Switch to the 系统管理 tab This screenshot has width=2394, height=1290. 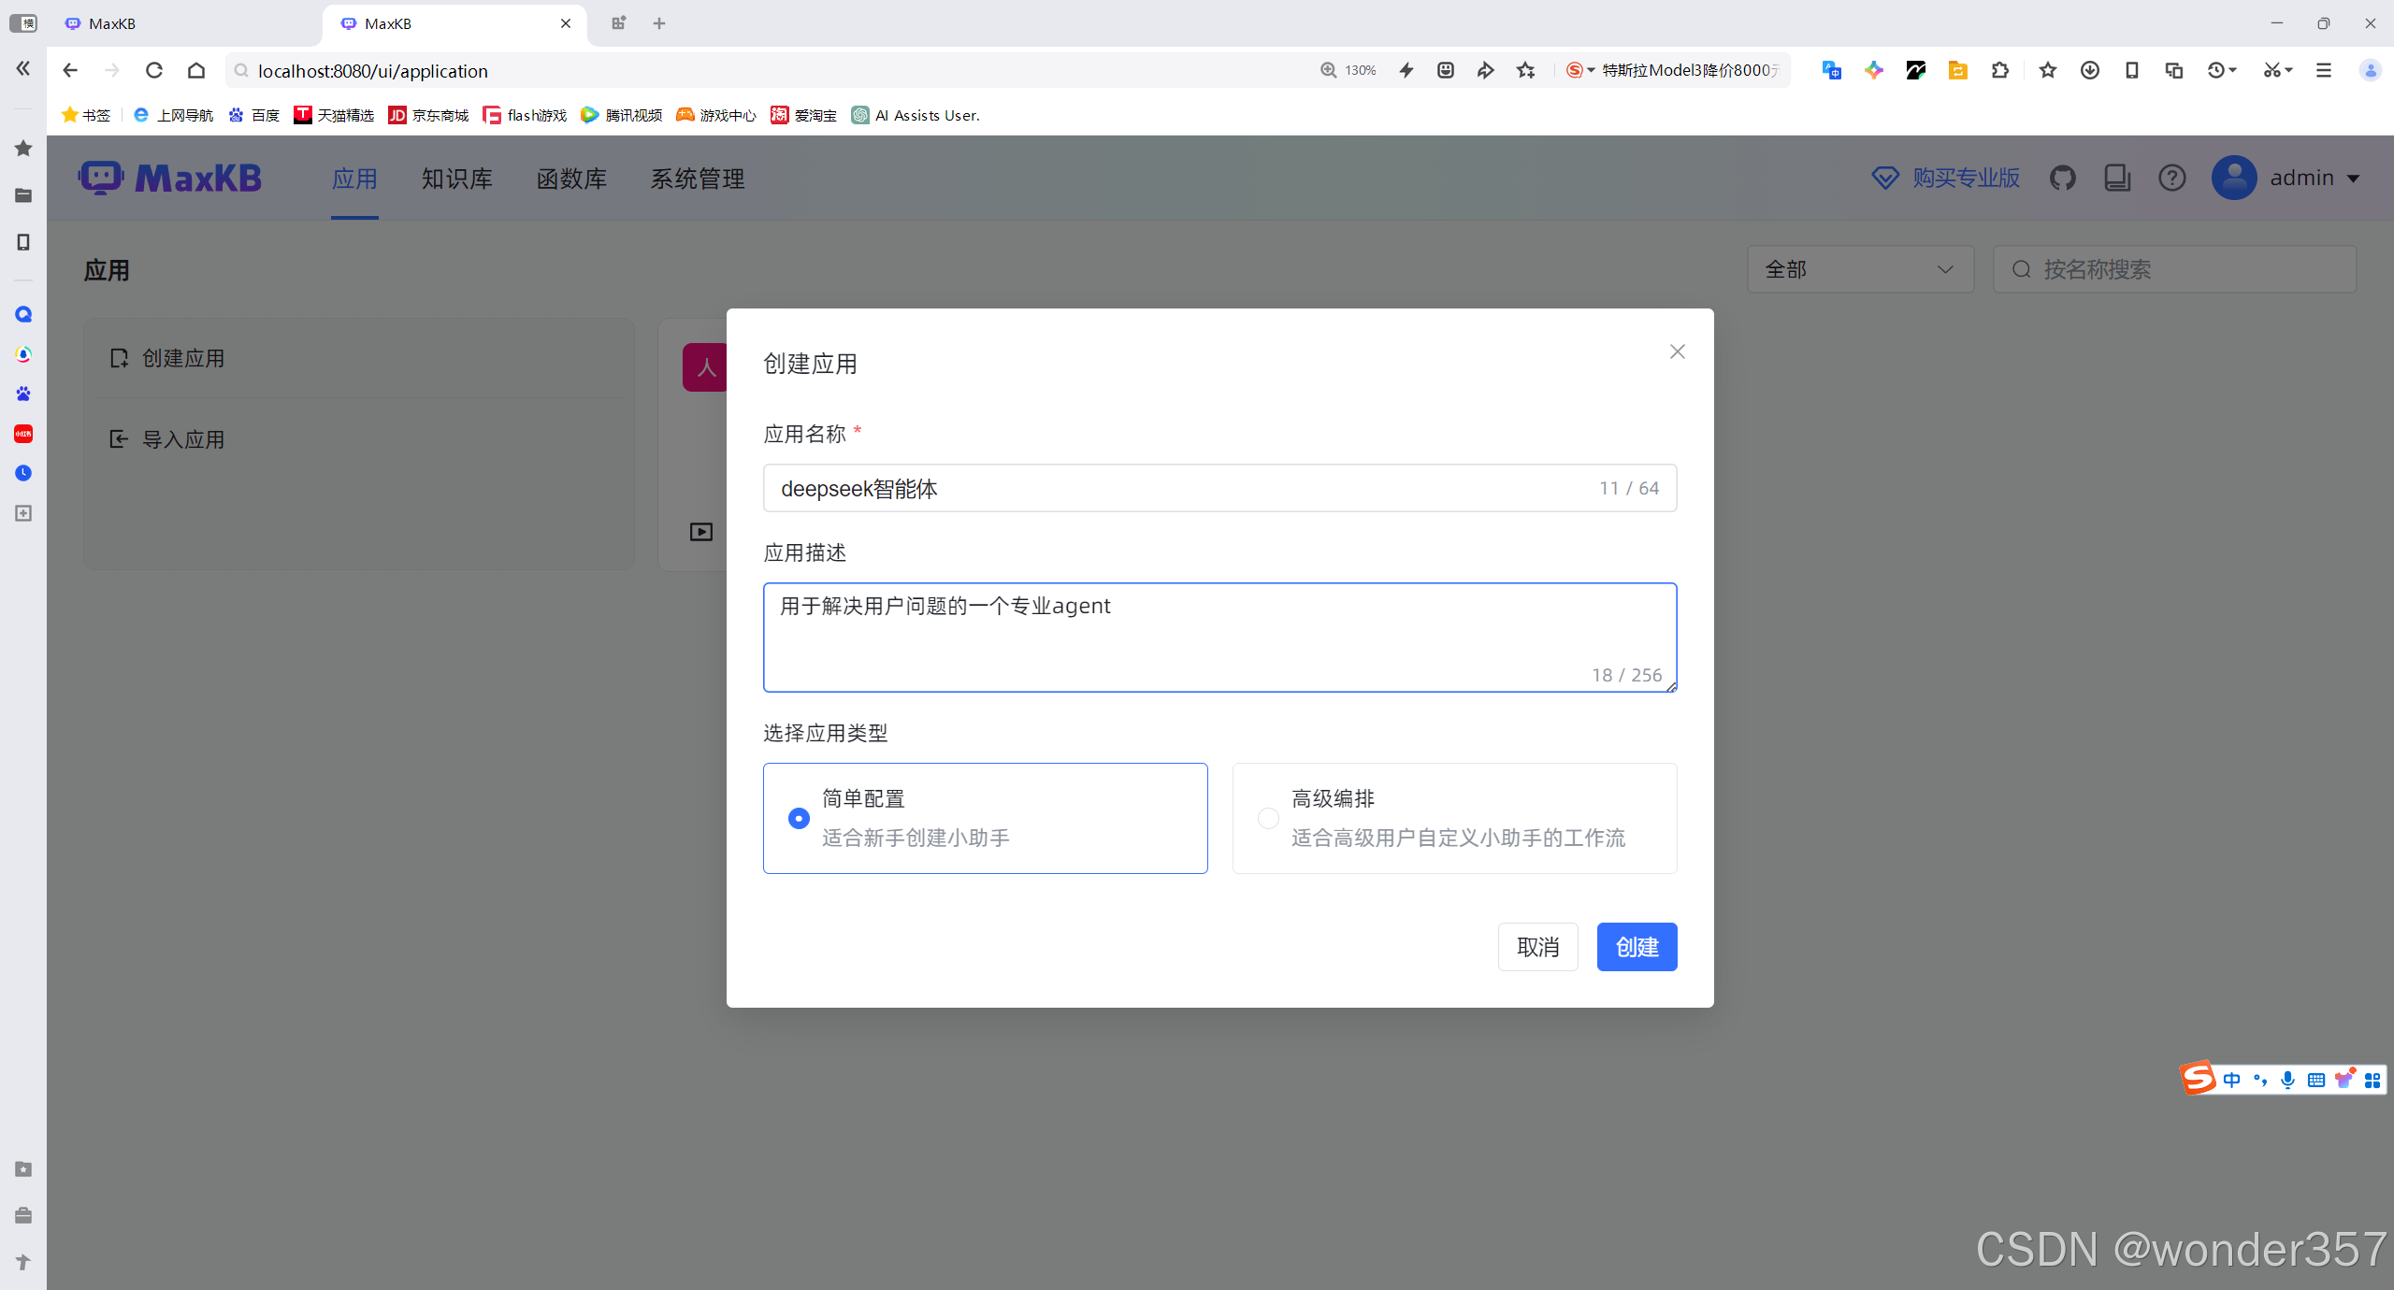(697, 178)
